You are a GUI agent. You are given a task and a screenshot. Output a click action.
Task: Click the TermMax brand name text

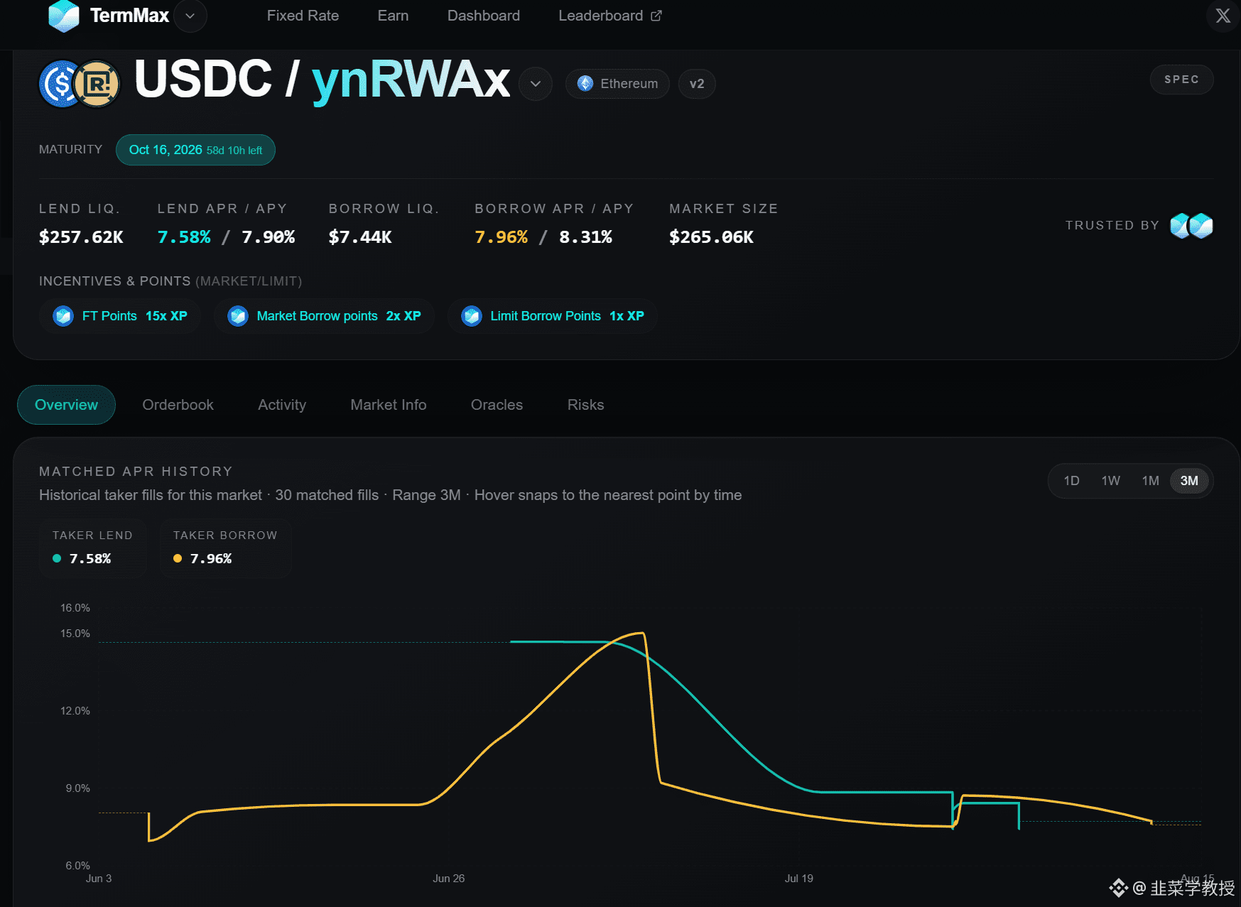click(x=129, y=16)
